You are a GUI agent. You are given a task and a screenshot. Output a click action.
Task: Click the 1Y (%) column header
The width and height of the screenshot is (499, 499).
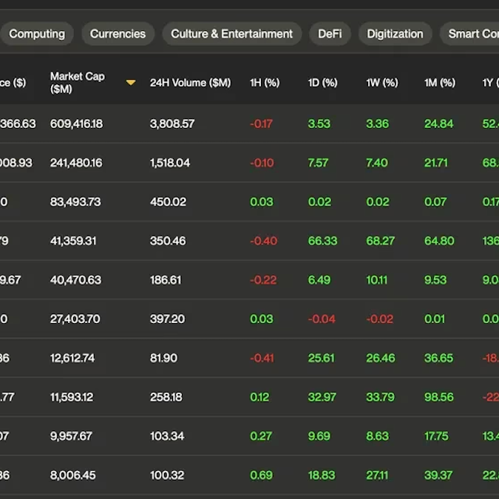489,83
